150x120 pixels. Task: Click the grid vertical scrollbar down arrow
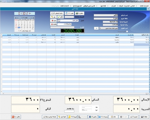coord(1,91)
